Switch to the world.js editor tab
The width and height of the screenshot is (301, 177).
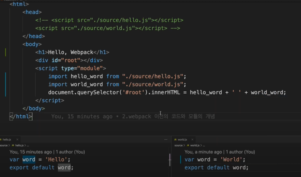tap(182, 140)
